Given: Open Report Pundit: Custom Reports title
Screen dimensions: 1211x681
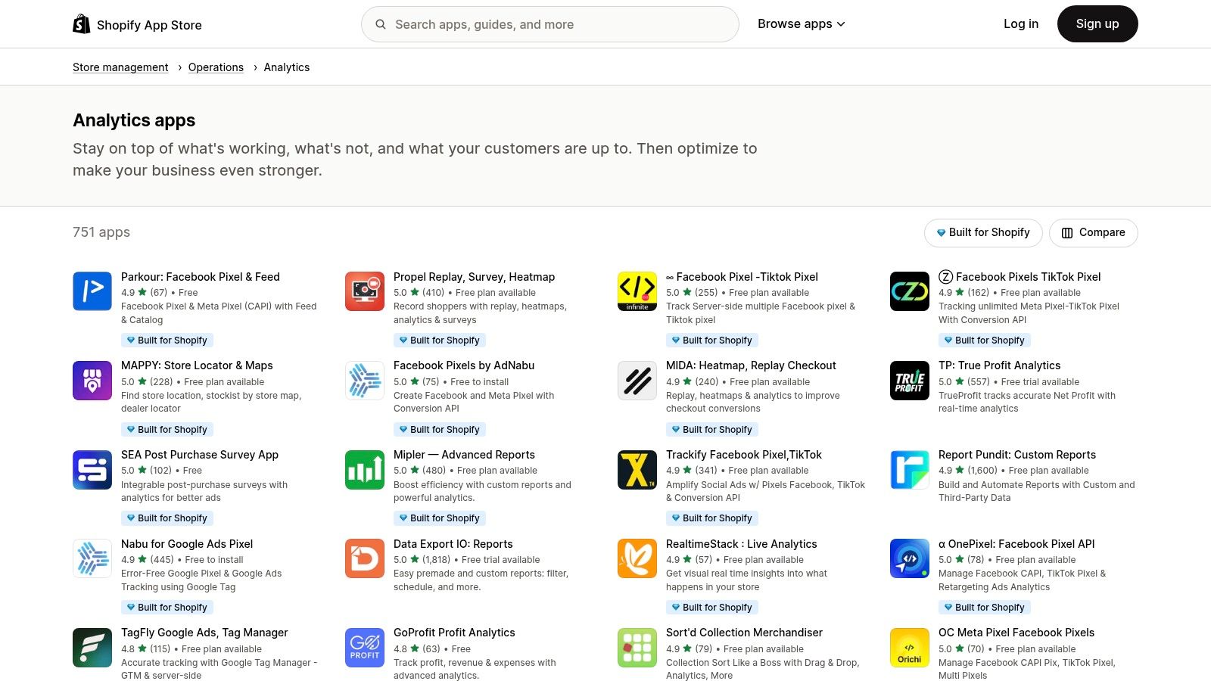Looking at the screenshot, I should (1017, 455).
